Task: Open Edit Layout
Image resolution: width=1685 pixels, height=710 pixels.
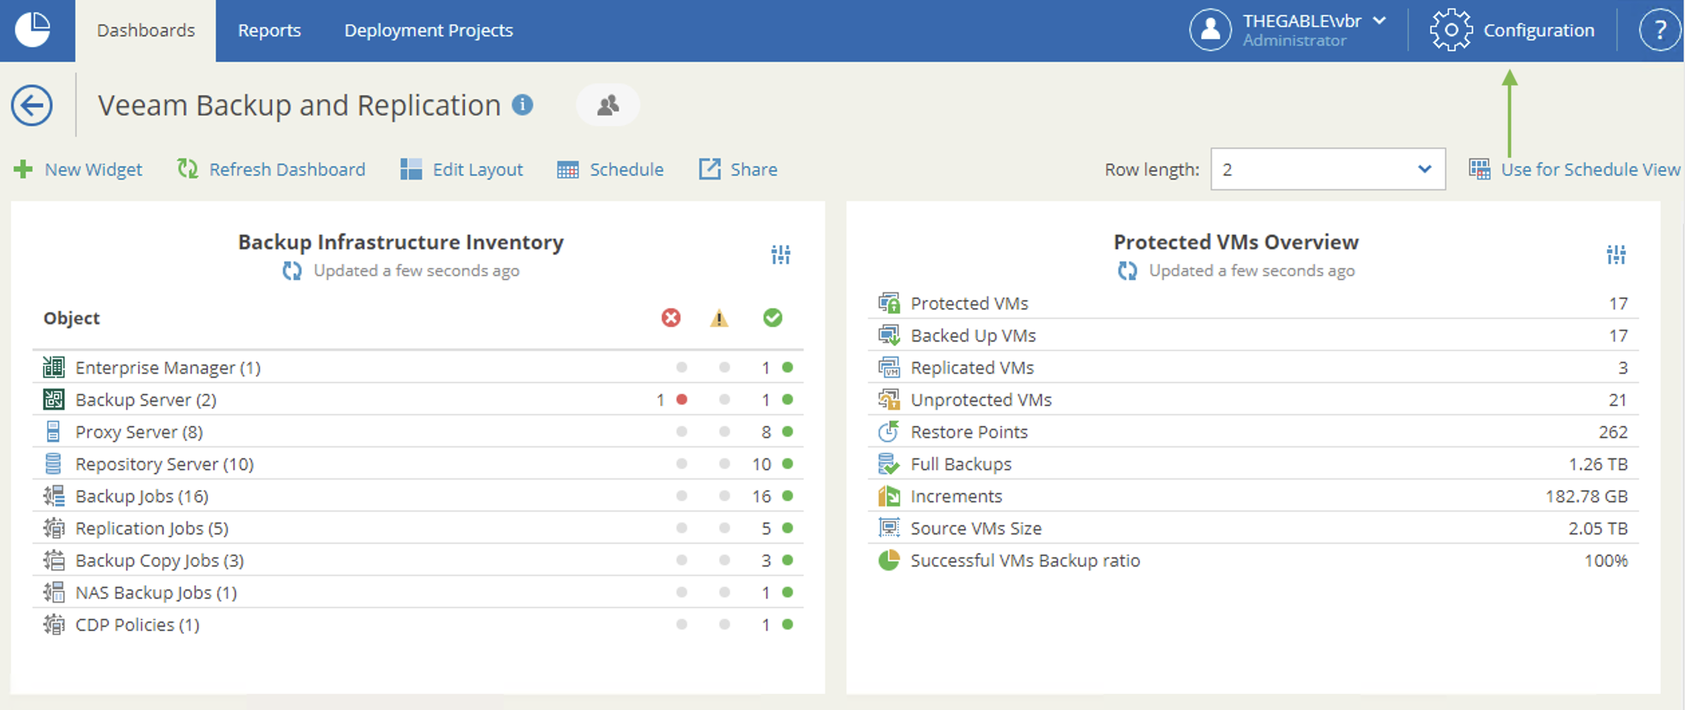Action: [x=478, y=169]
